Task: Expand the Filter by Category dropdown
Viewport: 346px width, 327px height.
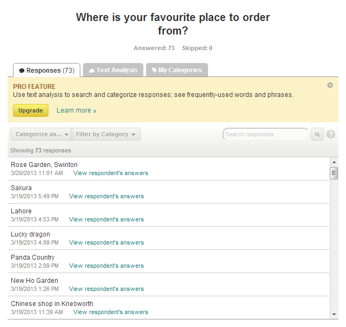Action: pyautogui.click(x=106, y=134)
